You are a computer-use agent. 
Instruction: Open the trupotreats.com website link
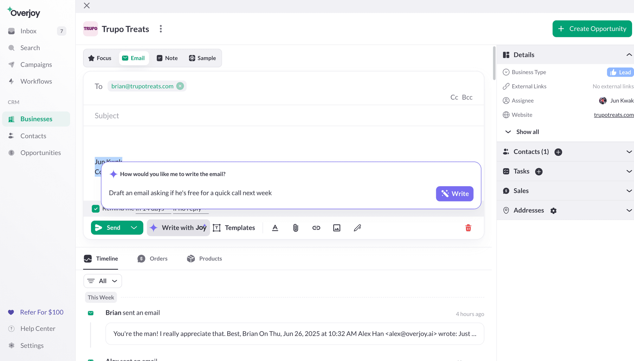tap(614, 115)
